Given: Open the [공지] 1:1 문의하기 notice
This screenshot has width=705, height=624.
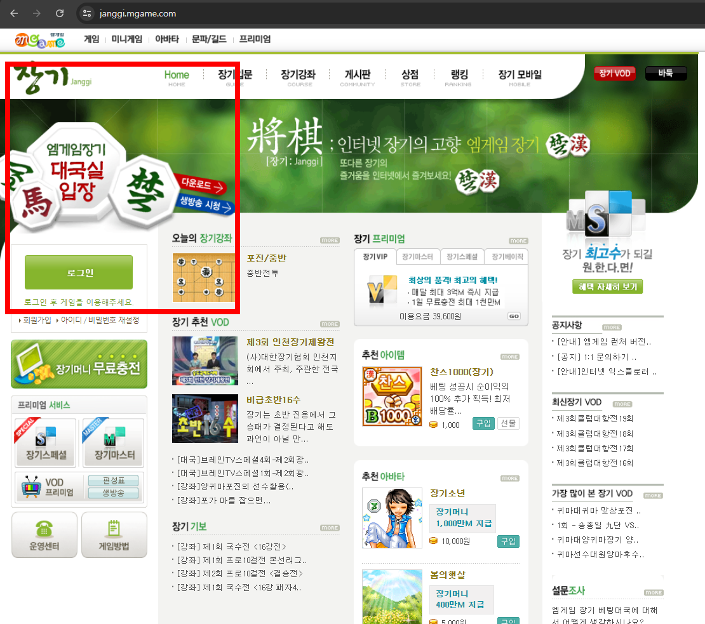Looking at the screenshot, I should 597,357.
